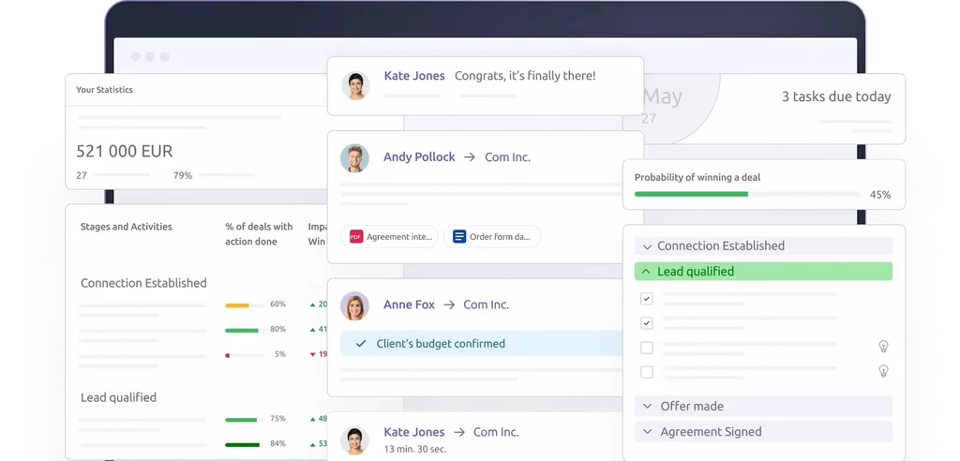Uncheck the first checked item under Lead qualified
This screenshot has height=461, width=960.
[646, 298]
